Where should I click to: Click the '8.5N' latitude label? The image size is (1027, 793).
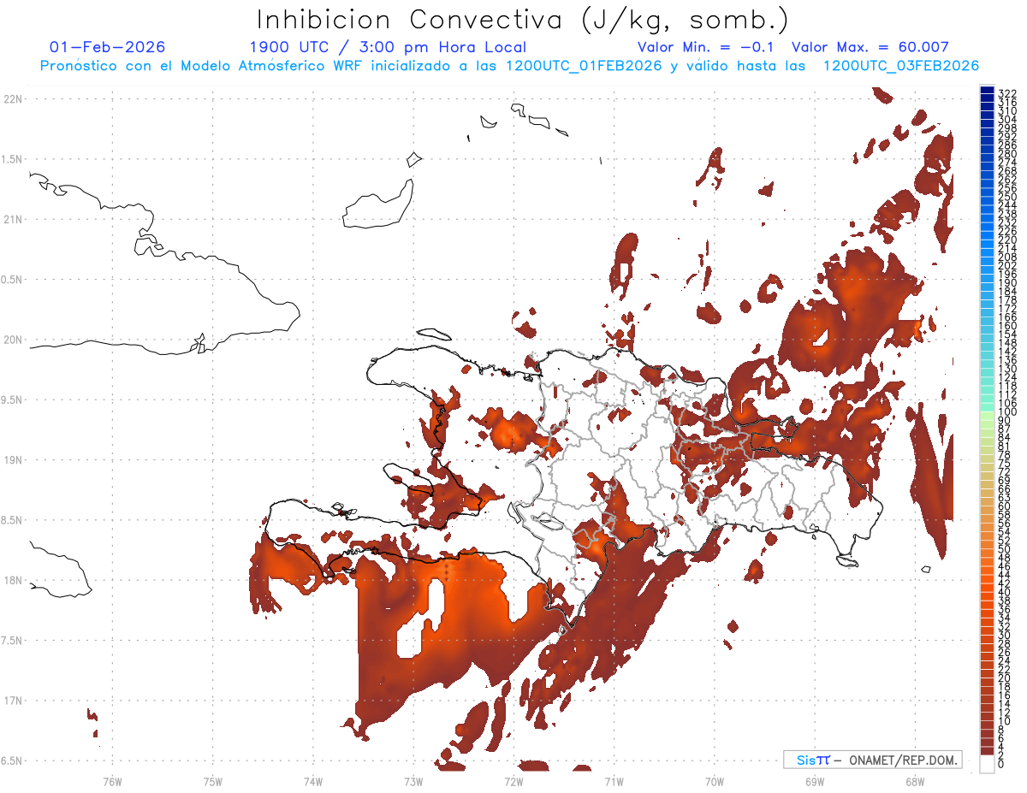click(12, 520)
